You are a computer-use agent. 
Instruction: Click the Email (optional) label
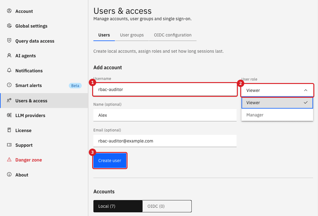click(107, 130)
